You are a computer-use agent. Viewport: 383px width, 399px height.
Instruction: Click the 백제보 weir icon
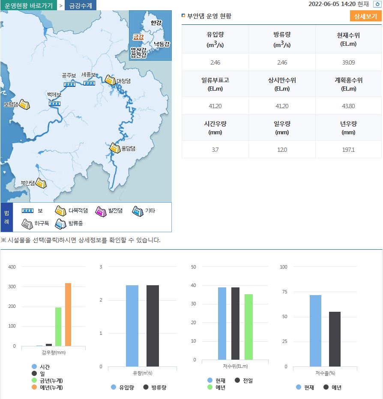pos(54,103)
